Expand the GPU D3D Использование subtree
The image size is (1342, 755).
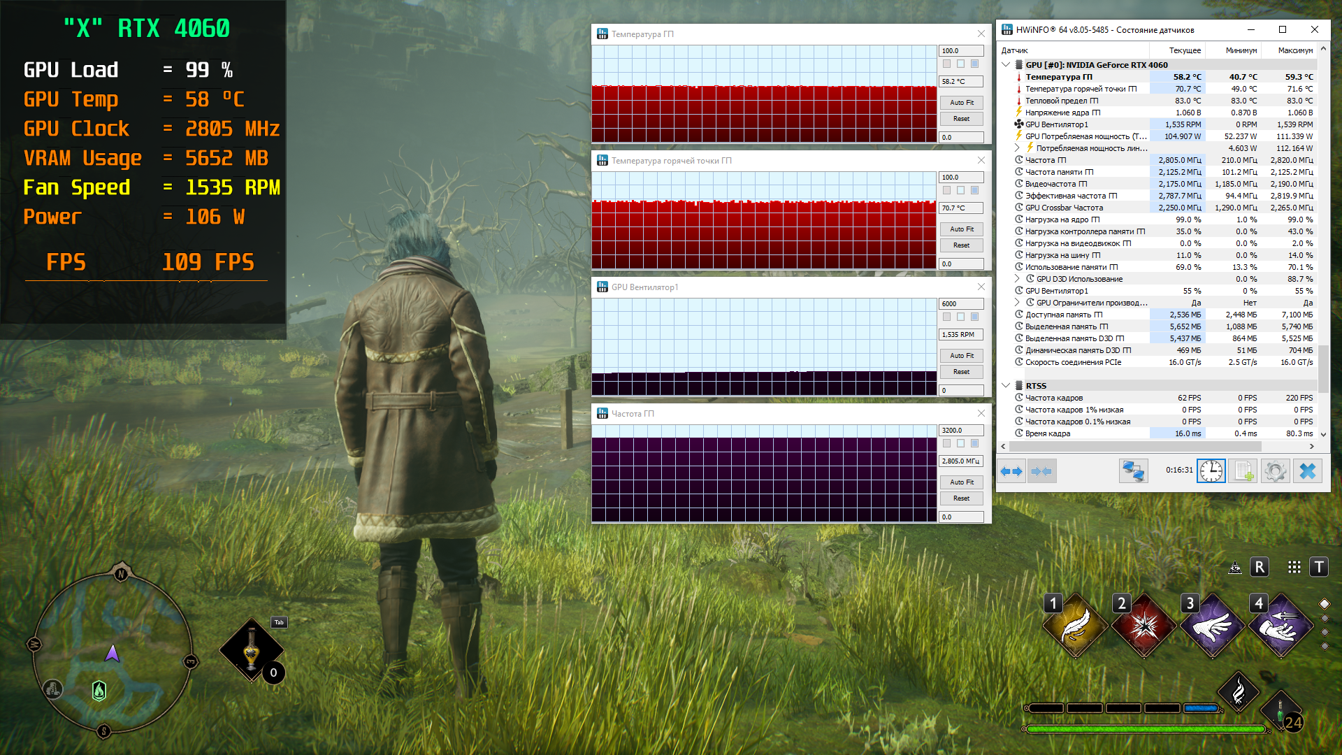1017,279
